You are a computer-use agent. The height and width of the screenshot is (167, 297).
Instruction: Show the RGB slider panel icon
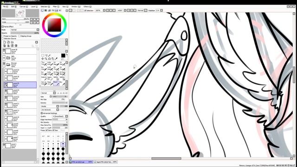point(45,10)
